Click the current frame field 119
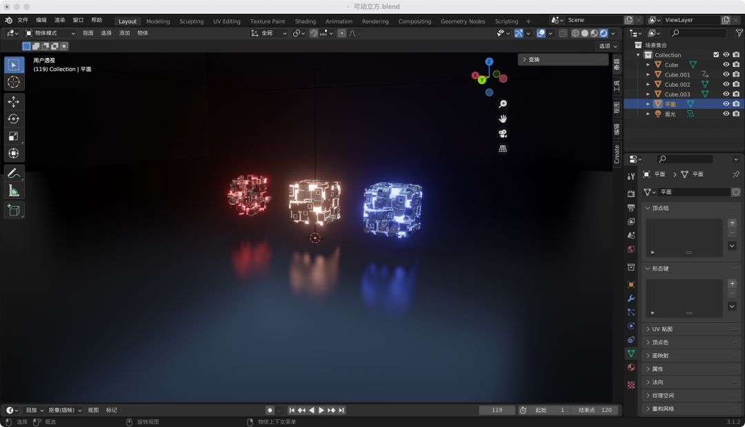This screenshot has width=745, height=427. 497,410
